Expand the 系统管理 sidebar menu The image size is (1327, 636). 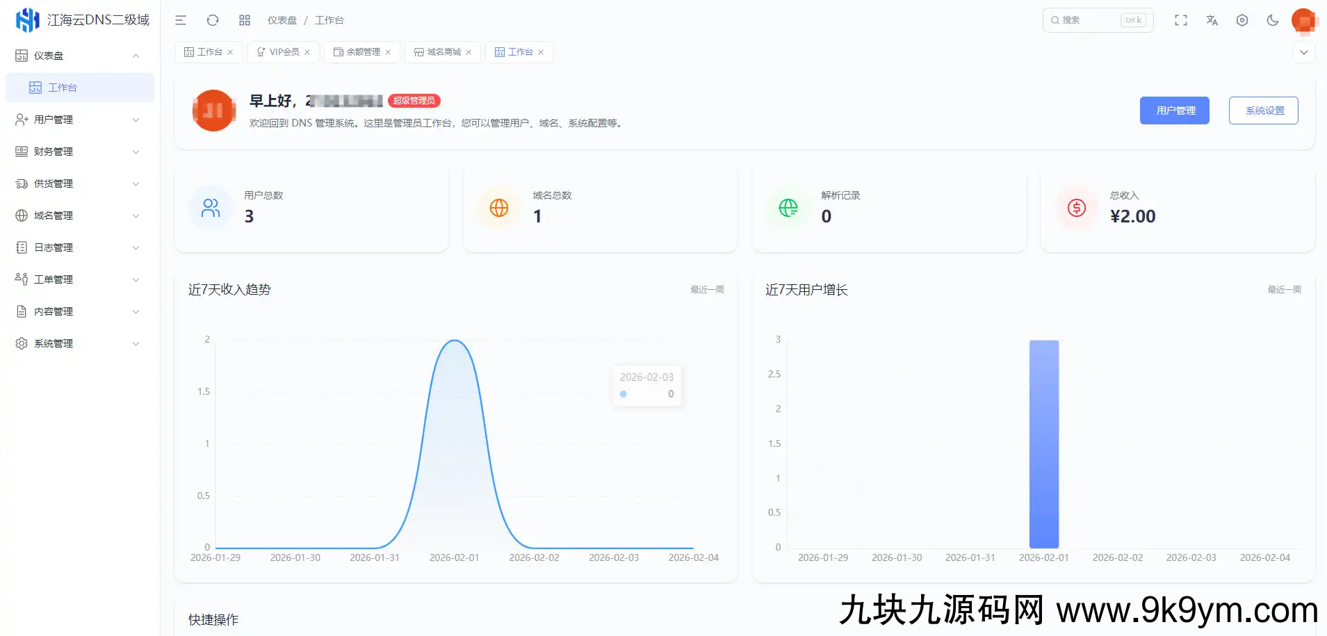78,343
